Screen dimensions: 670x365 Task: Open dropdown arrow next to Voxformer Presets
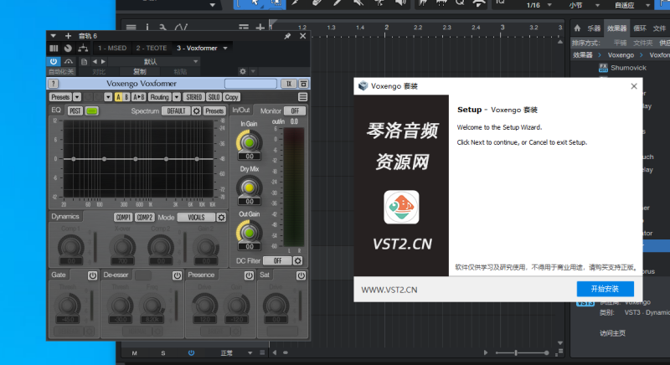(77, 97)
